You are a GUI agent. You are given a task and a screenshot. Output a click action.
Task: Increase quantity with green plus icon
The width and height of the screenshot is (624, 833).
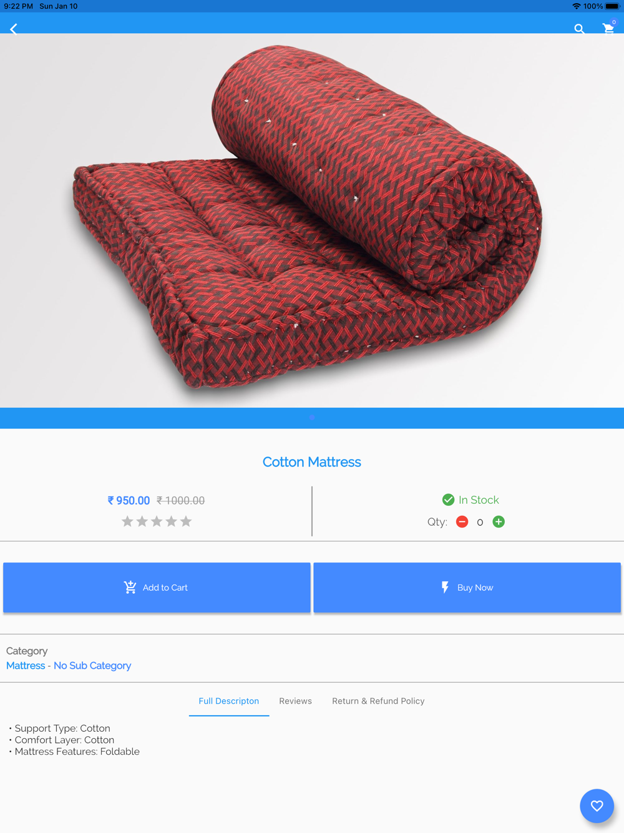pos(499,522)
